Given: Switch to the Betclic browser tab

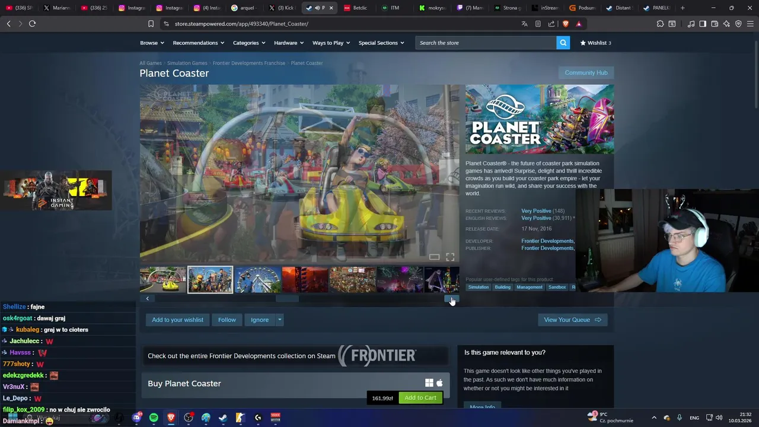Looking at the screenshot, I should [357, 8].
